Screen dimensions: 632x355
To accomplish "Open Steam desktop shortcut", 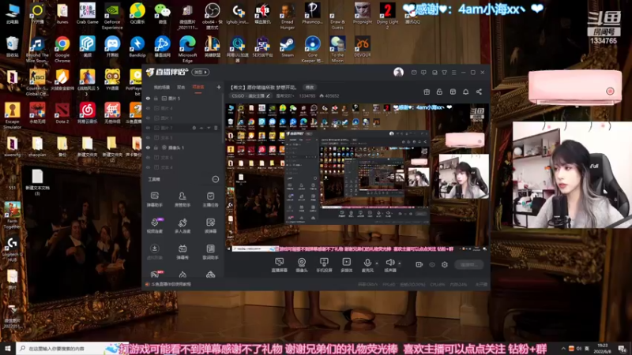I will coord(288,47).
